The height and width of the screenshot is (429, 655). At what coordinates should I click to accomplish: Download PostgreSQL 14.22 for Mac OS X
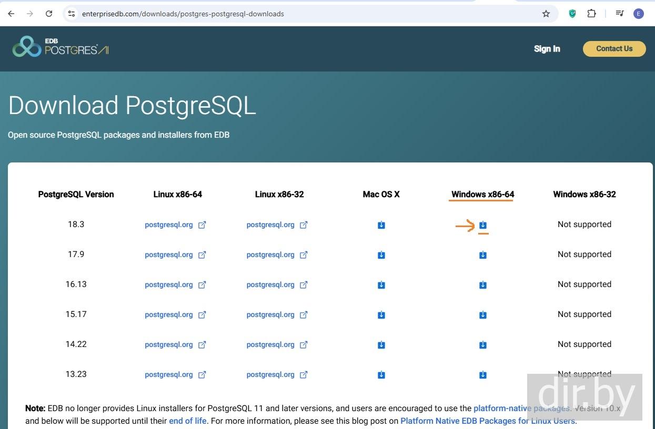click(381, 345)
